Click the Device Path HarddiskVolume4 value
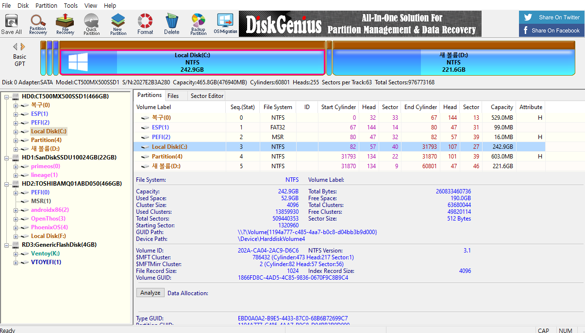The image size is (585, 333). (271, 239)
